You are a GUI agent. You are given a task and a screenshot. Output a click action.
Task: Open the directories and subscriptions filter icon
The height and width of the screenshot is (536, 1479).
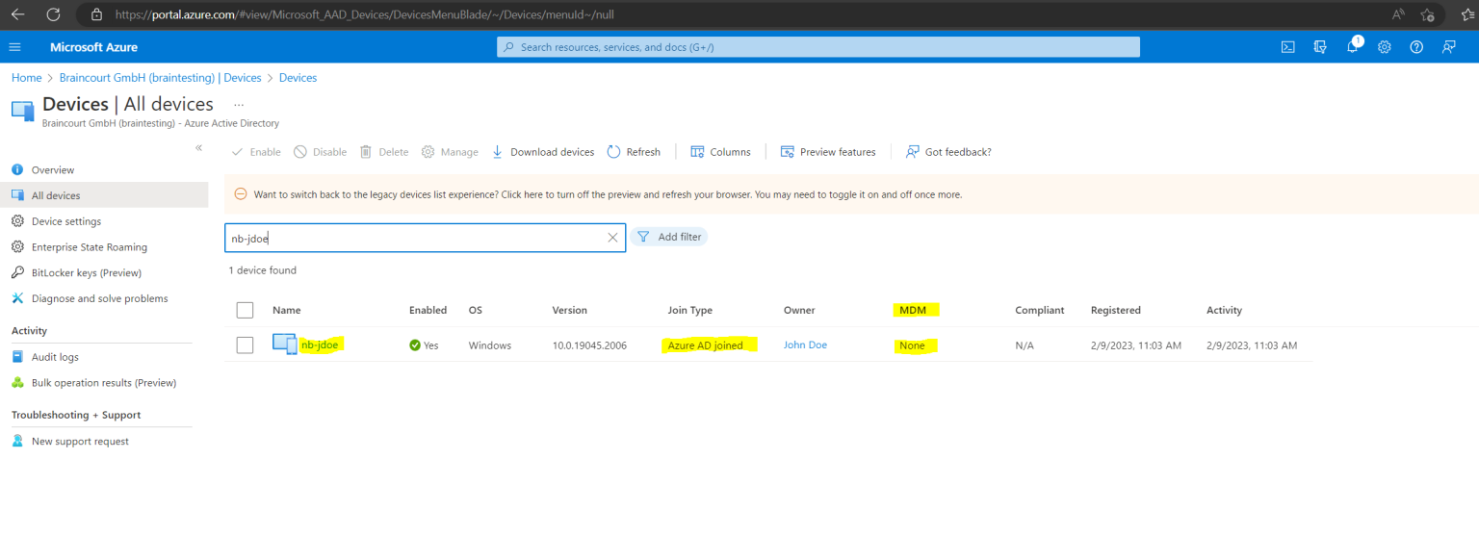point(1320,47)
